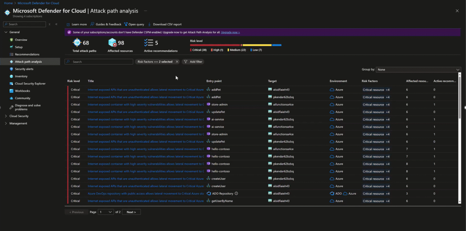Open the Group by dropdown
The width and height of the screenshot is (466, 231).
418,70
